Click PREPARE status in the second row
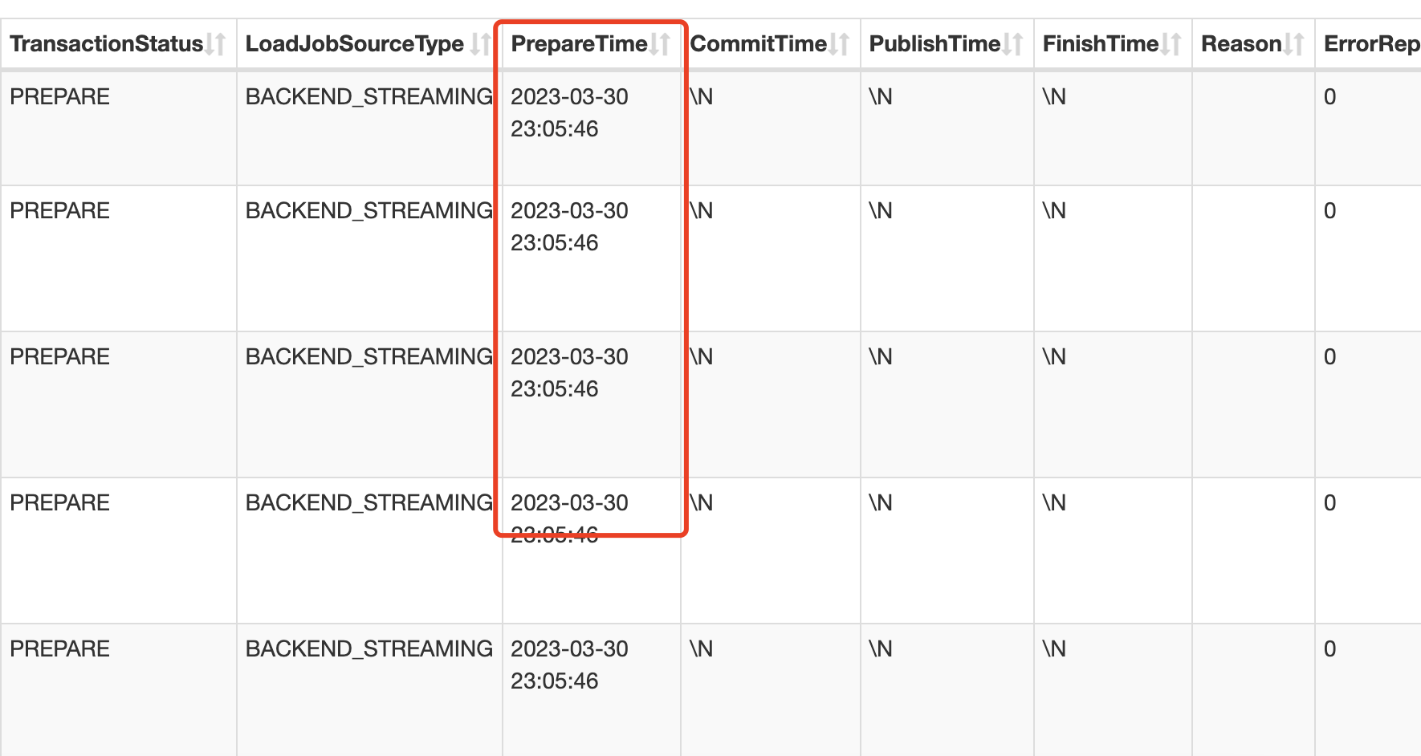Image resolution: width=1421 pixels, height=756 pixels. point(60,211)
